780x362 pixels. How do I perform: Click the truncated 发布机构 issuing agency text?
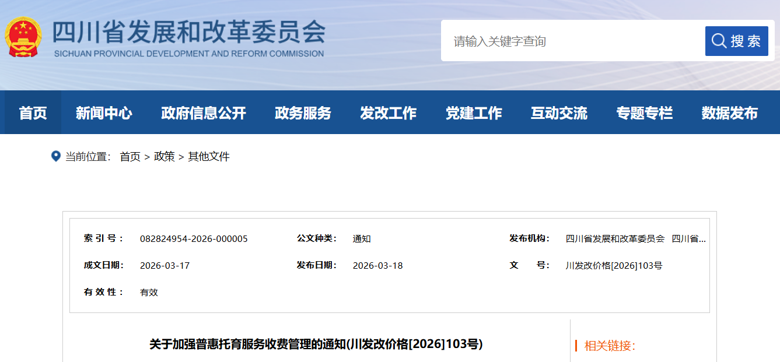(x=635, y=238)
